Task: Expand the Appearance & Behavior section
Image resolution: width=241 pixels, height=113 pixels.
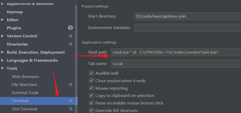Action: (x=3, y=4)
